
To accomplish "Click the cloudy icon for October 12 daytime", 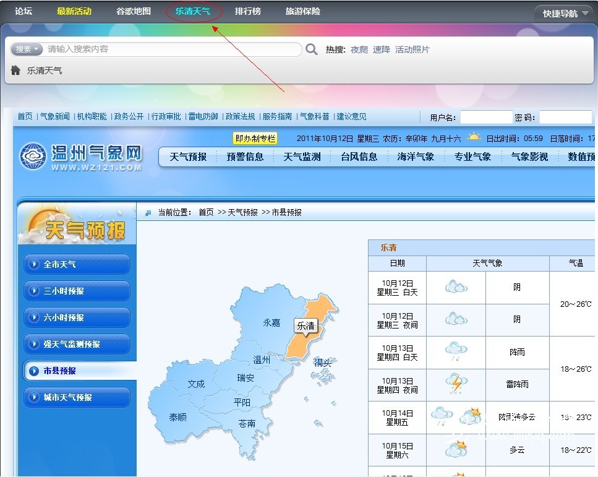I will click(456, 287).
